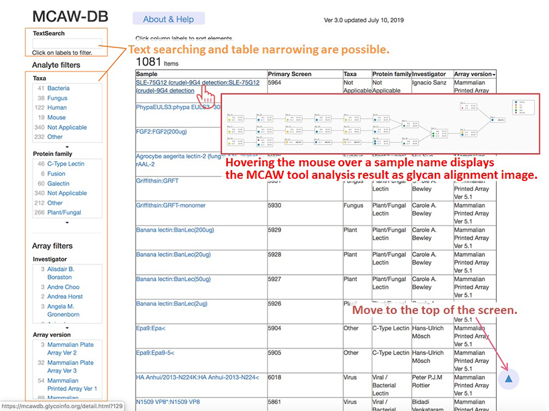Filter Protein family by C-Type Lectin

point(66,163)
